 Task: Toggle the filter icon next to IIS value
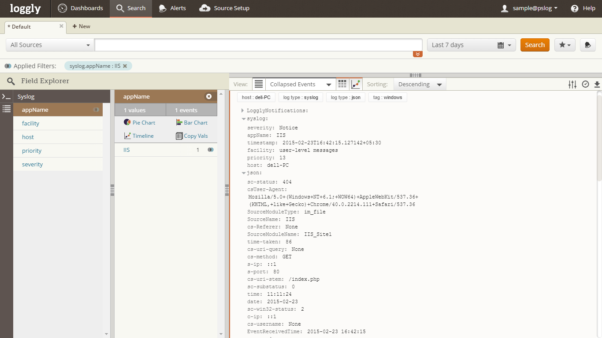[211, 150]
